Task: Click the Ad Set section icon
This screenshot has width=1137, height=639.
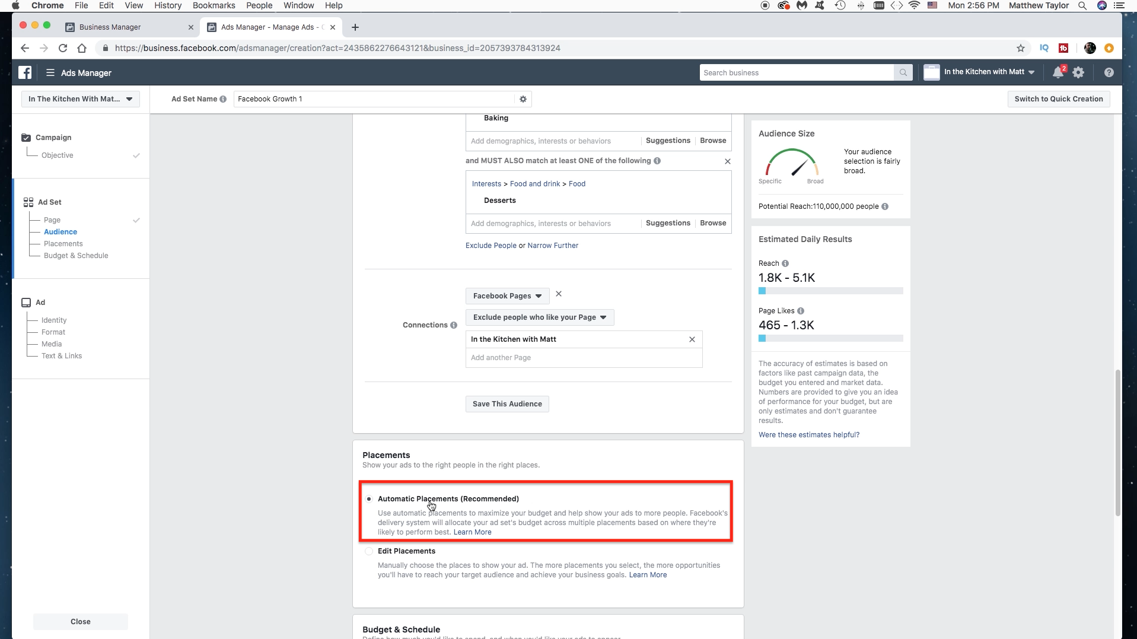Action: click(x=28, y=202)
